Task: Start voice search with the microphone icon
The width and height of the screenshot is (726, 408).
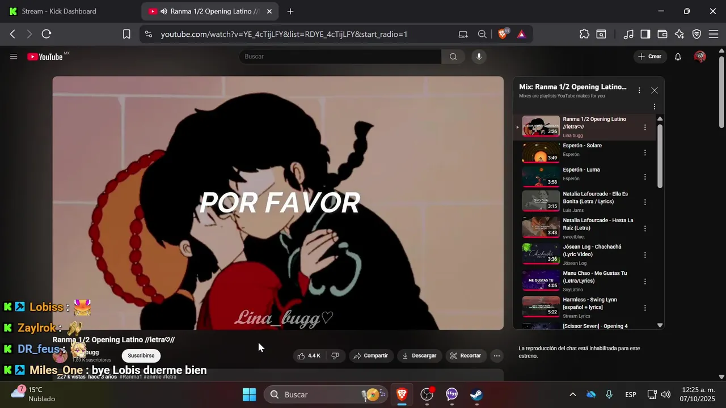Action: [479, 57]
